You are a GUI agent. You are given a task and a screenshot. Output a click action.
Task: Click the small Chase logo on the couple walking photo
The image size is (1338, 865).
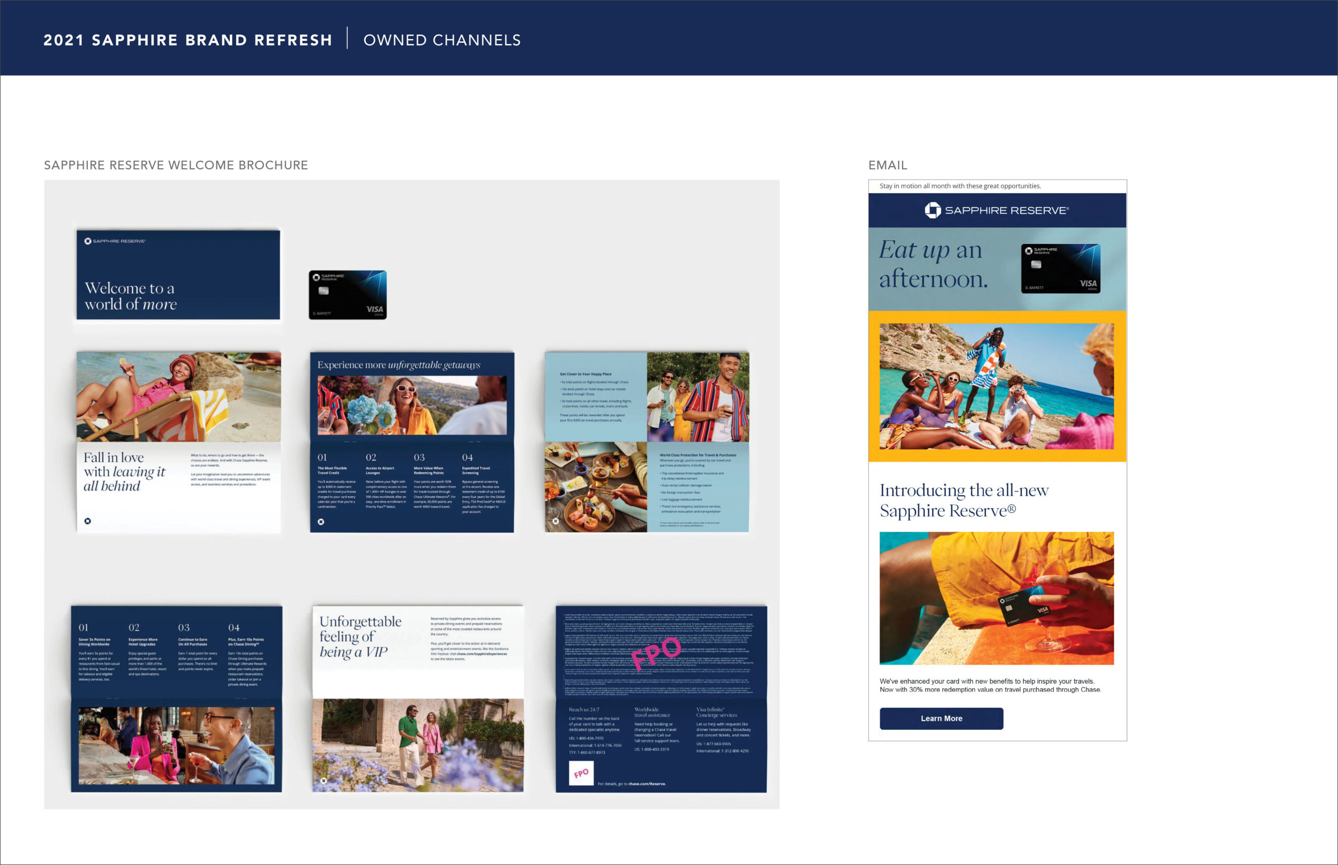[324, 780]
